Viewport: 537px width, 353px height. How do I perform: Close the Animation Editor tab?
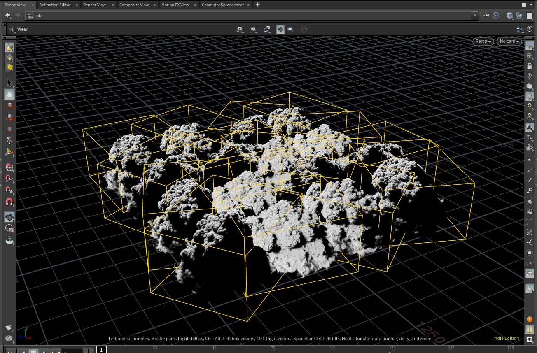click(x=77, y=5)
